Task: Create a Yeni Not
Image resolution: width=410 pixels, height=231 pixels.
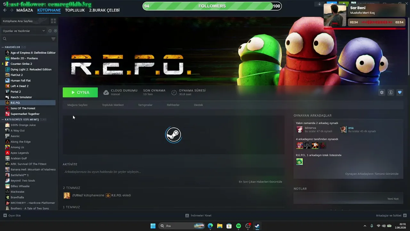Action: [393, 199]
